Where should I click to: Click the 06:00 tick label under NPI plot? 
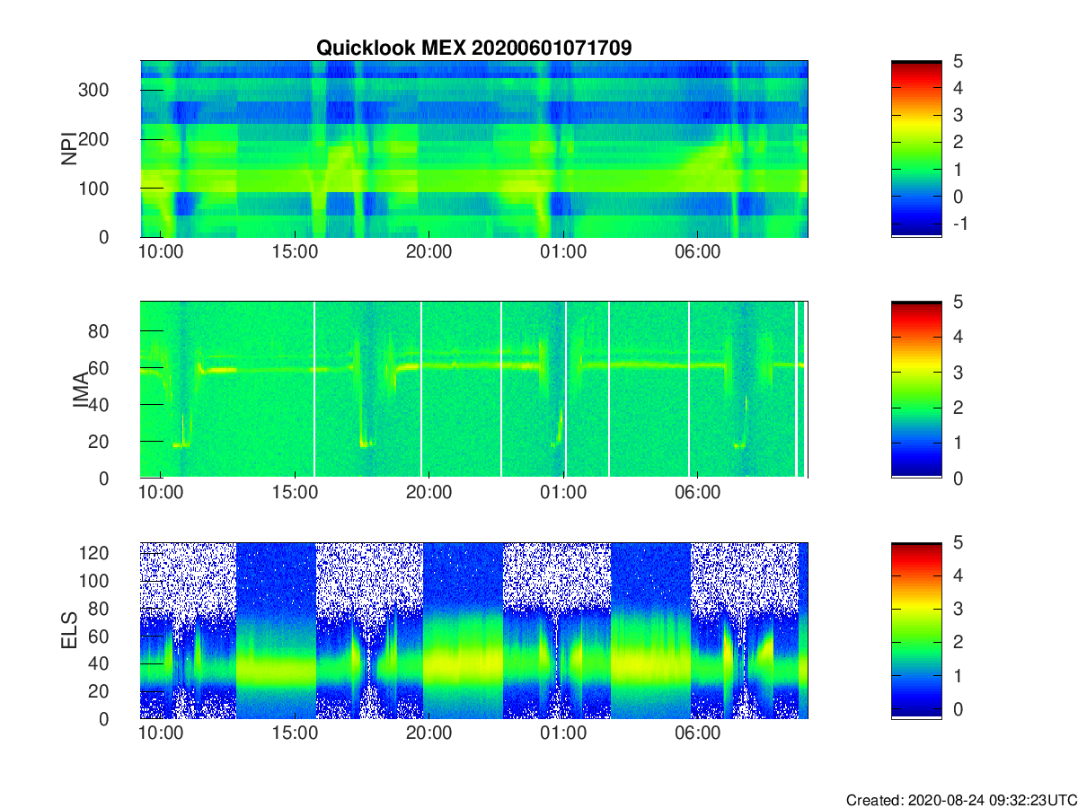tap(697, 251)
